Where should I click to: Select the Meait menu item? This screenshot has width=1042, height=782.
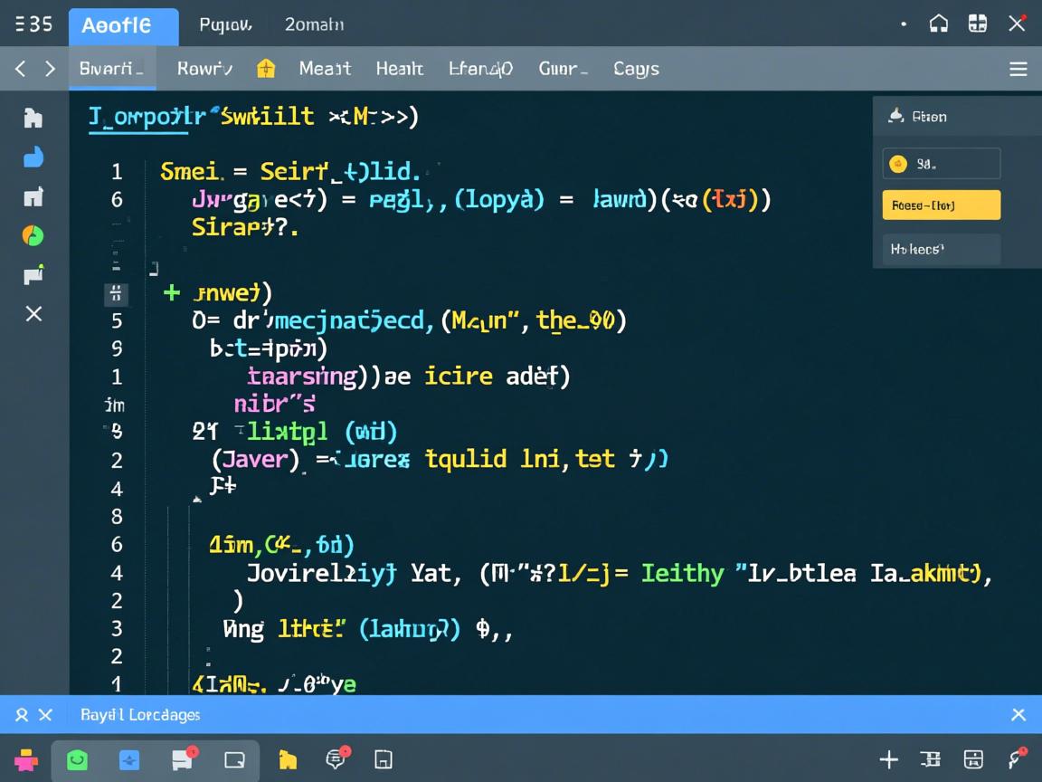pos(325,69)
